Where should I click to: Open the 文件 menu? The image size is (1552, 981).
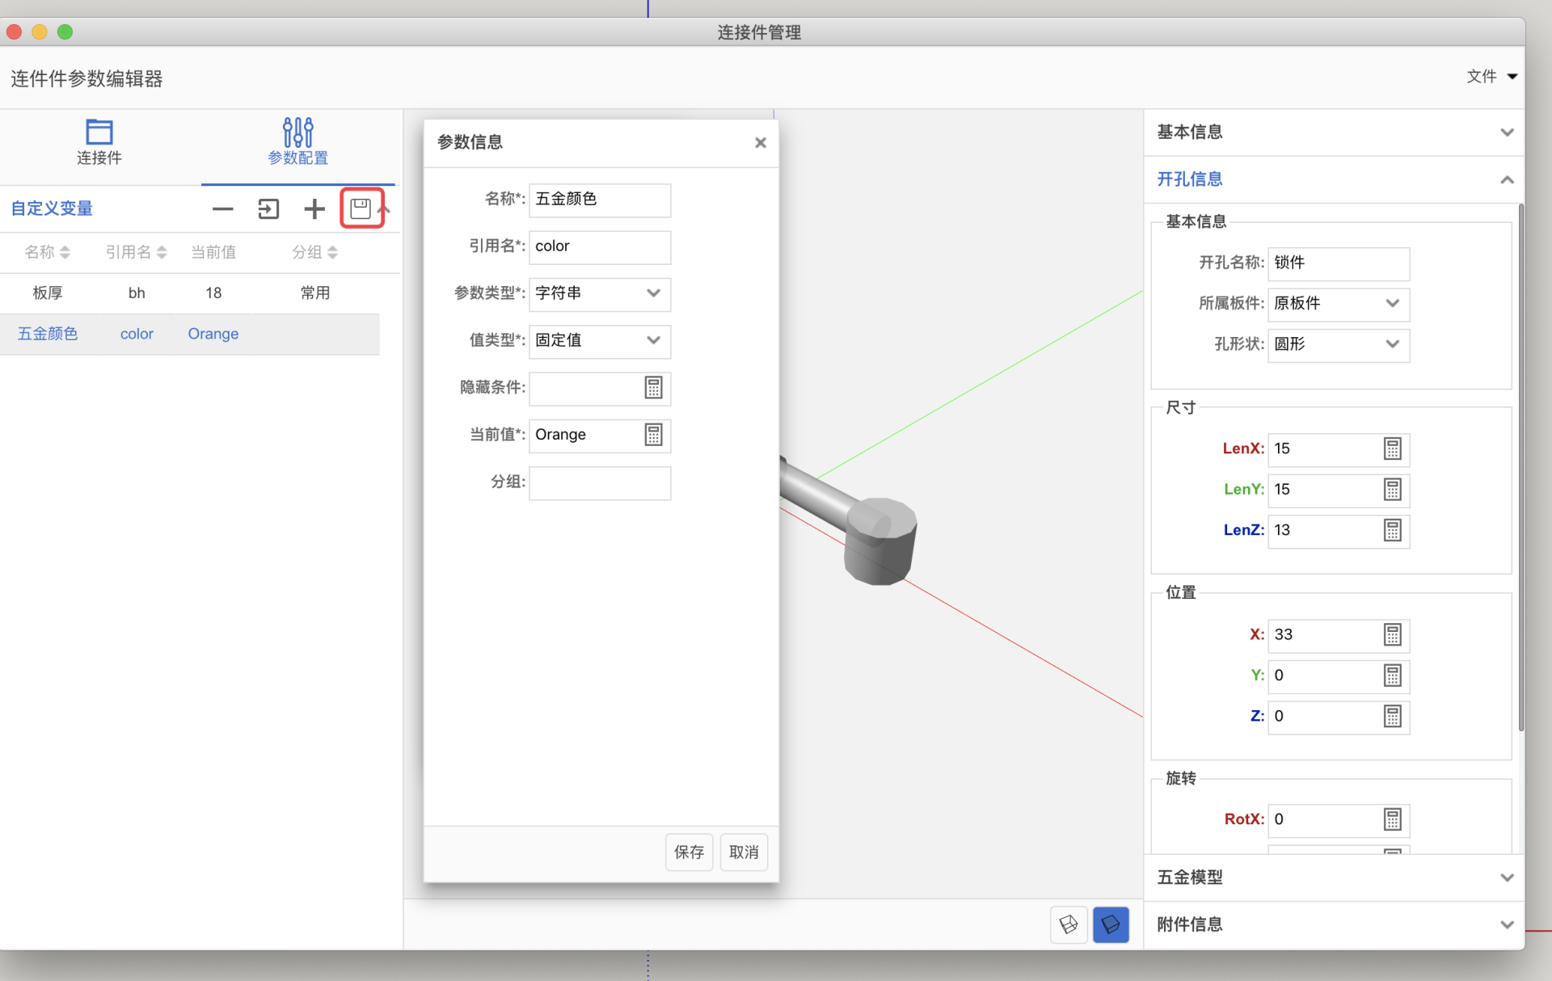click(1491, 77)
